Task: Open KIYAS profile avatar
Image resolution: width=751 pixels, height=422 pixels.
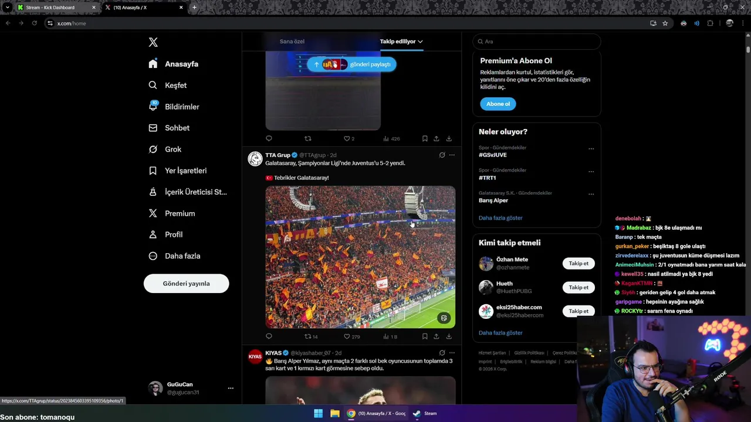Action: 255,356
